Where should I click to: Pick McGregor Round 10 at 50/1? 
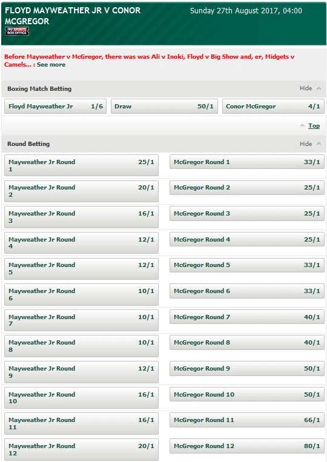247,394
